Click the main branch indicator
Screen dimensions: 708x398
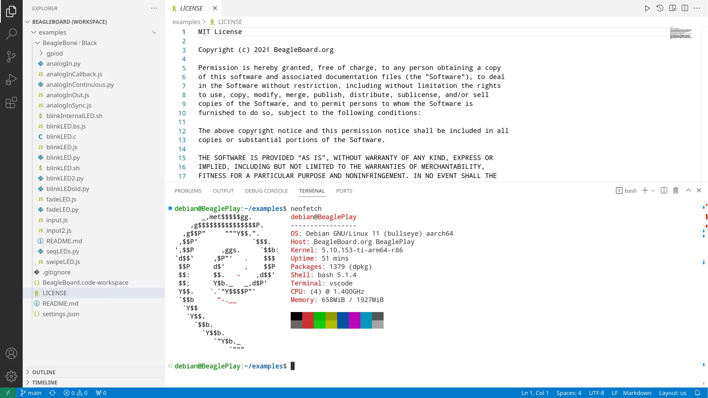coord(31,393)
